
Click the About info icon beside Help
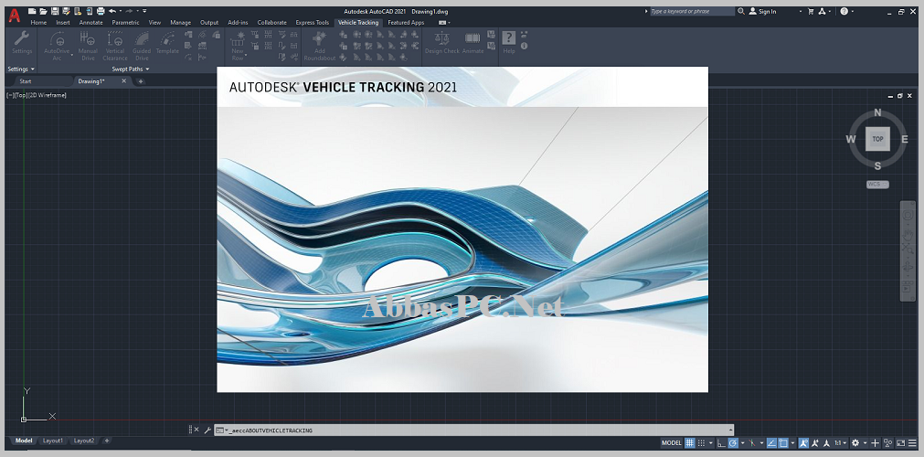pos(524,46)
